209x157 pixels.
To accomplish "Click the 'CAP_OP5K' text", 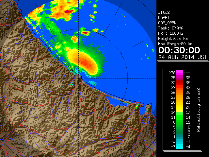I will tap(167, 23).
